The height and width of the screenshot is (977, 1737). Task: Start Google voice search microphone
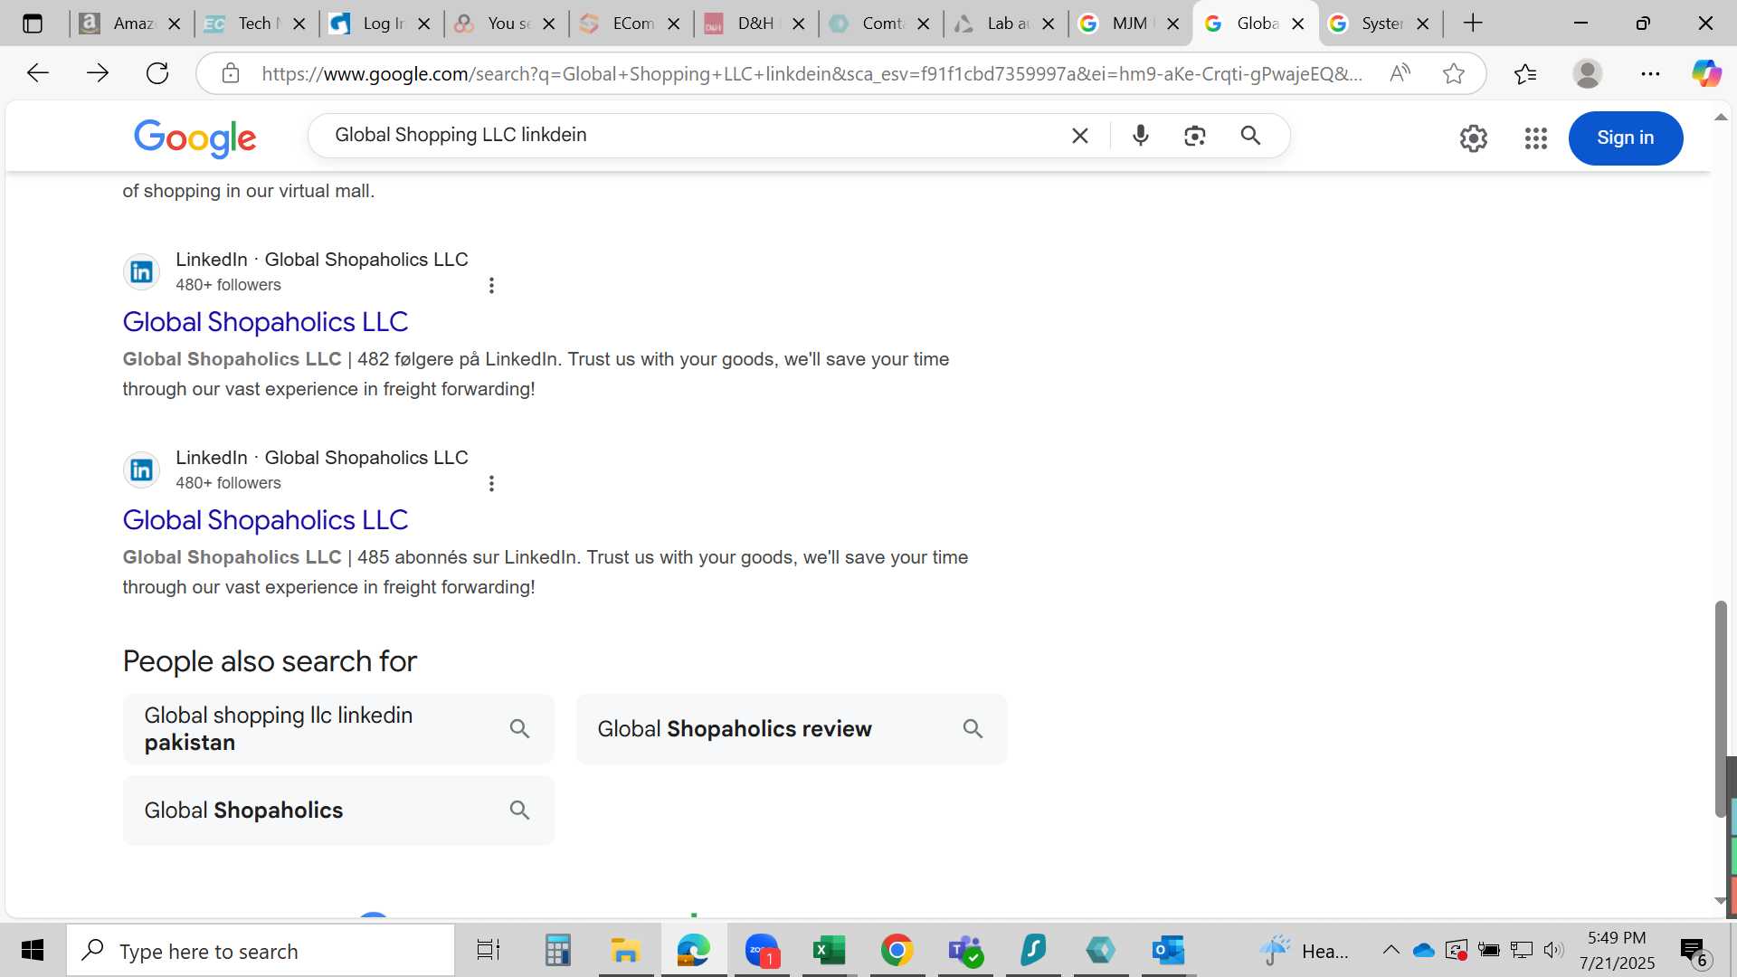1141,136
